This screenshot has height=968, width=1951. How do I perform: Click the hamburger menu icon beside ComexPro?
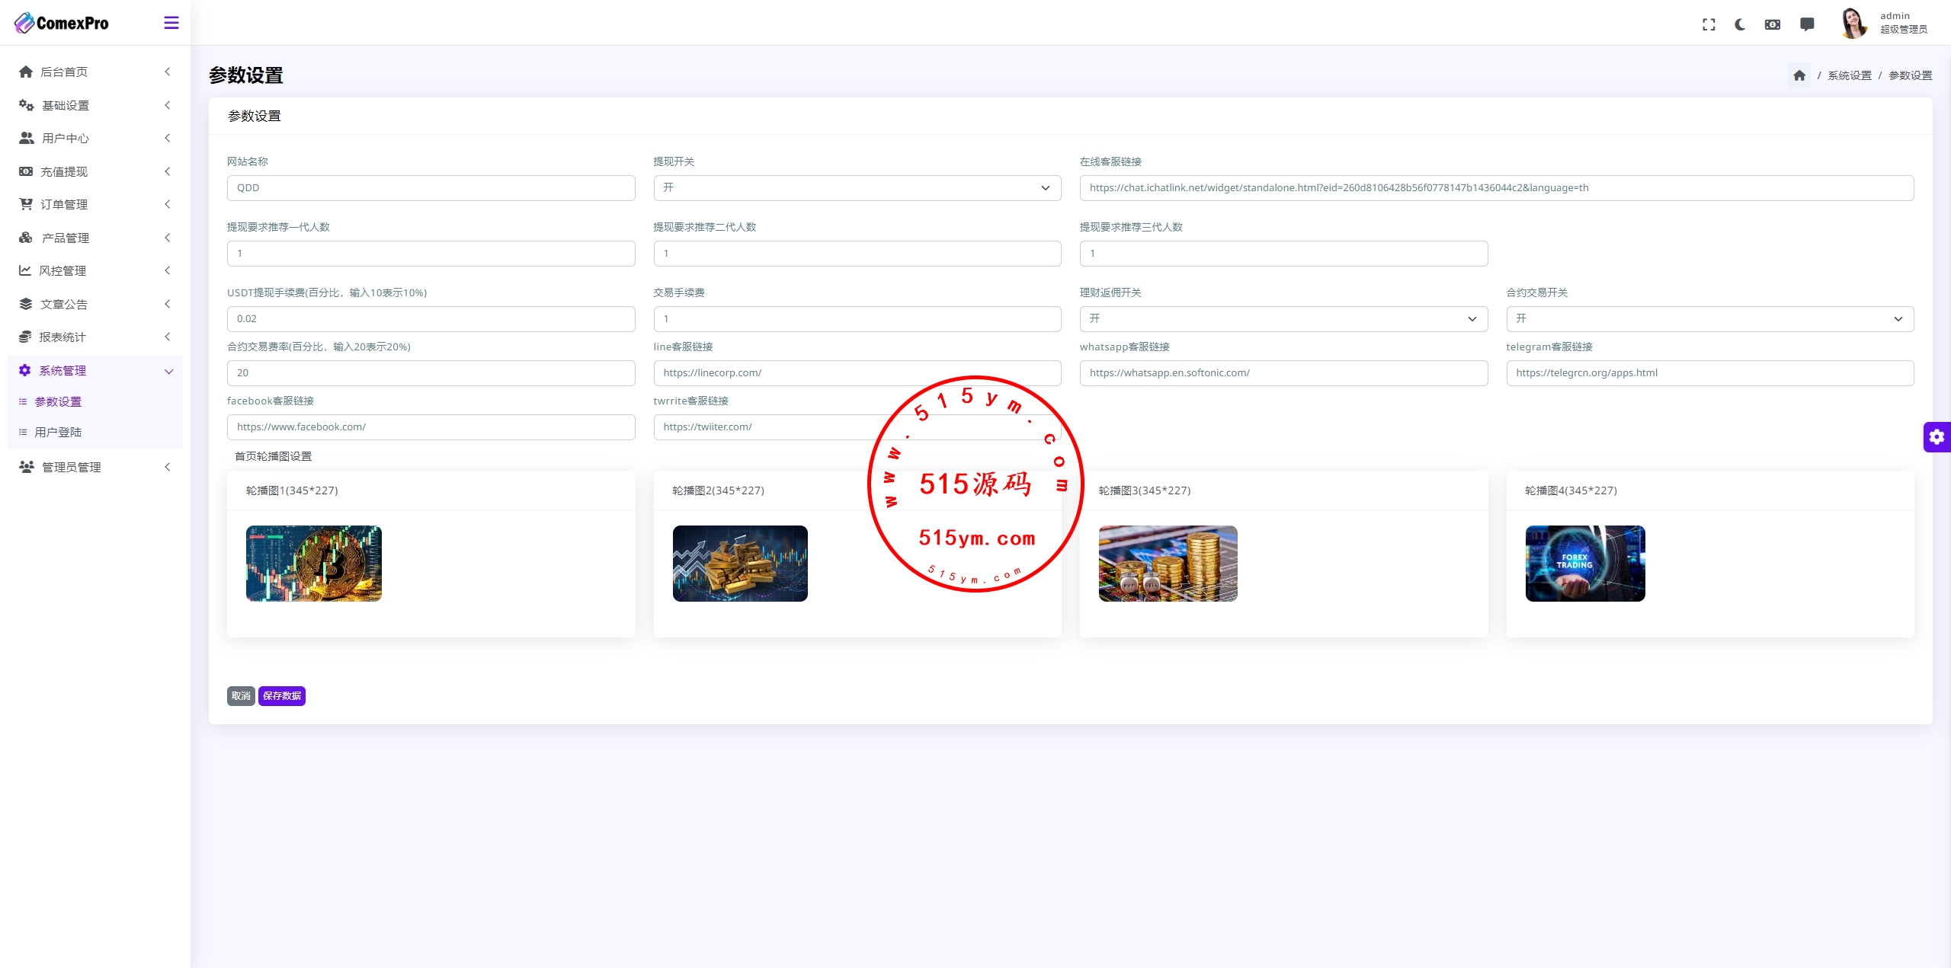tap(171, 23)
